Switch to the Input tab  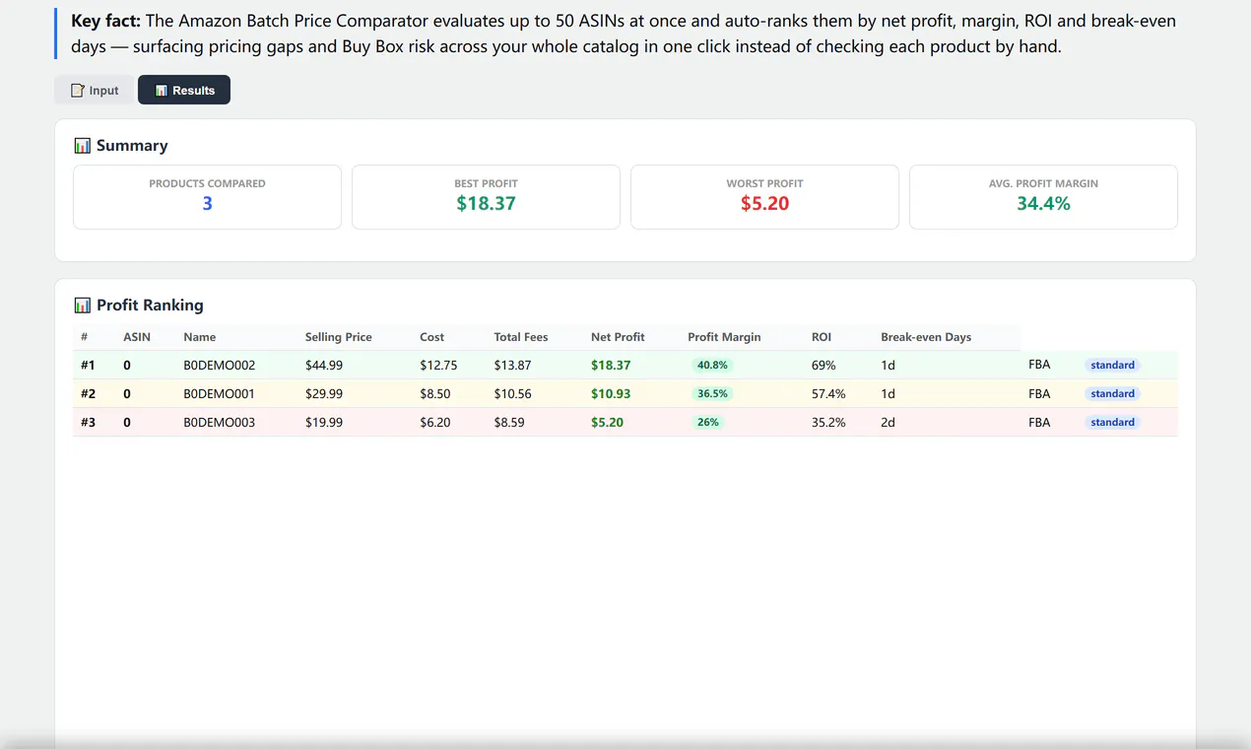point(95,91)
